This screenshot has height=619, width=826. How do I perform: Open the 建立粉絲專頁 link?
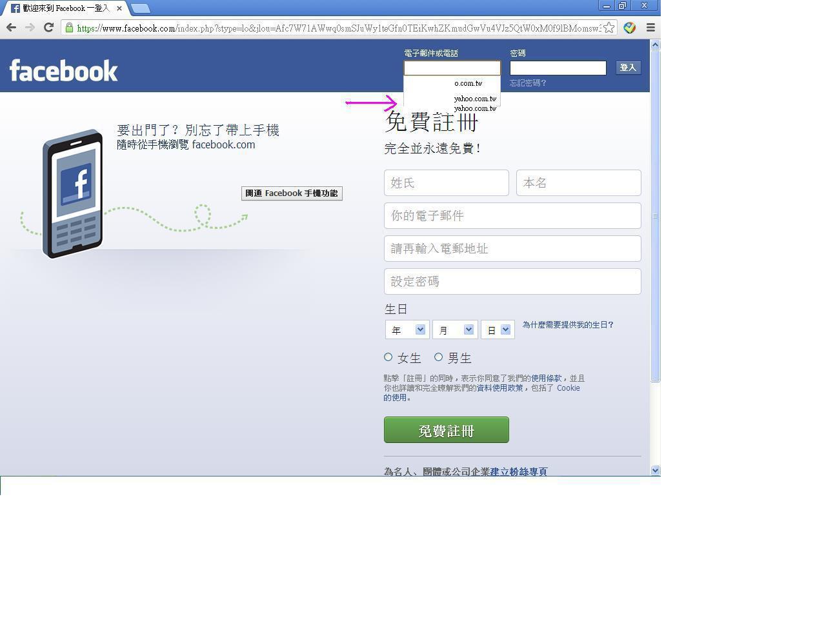519,472
